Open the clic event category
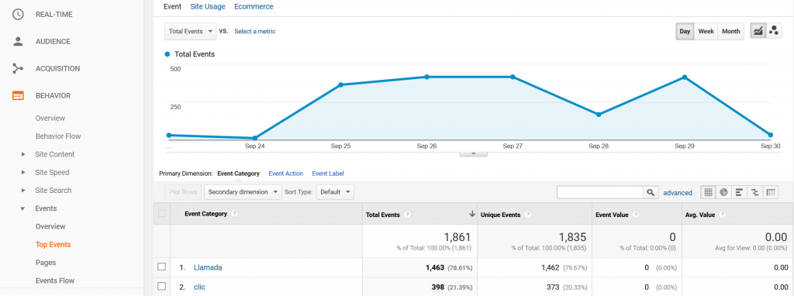This screenshot has width=794, height=296. click(x=199, y=287)
